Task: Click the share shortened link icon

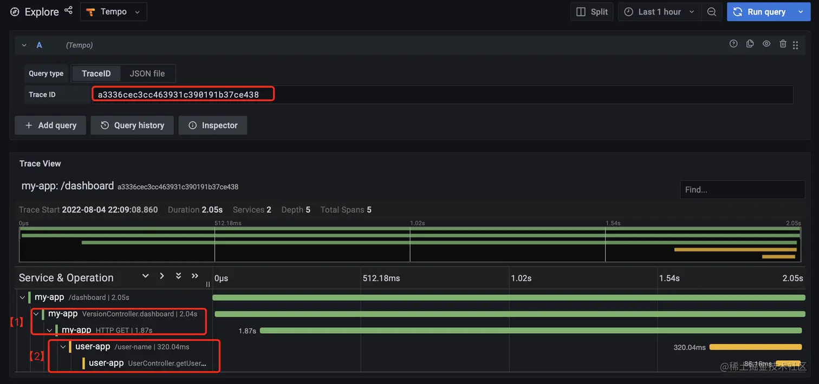Action: click(x=68, y=11)
